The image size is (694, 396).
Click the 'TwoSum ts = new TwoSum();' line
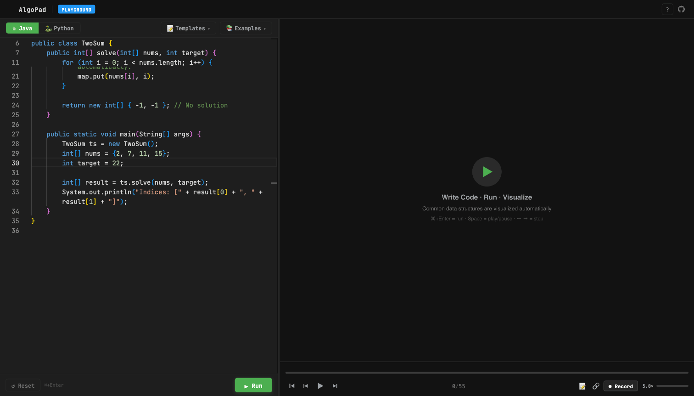(110, 144)
